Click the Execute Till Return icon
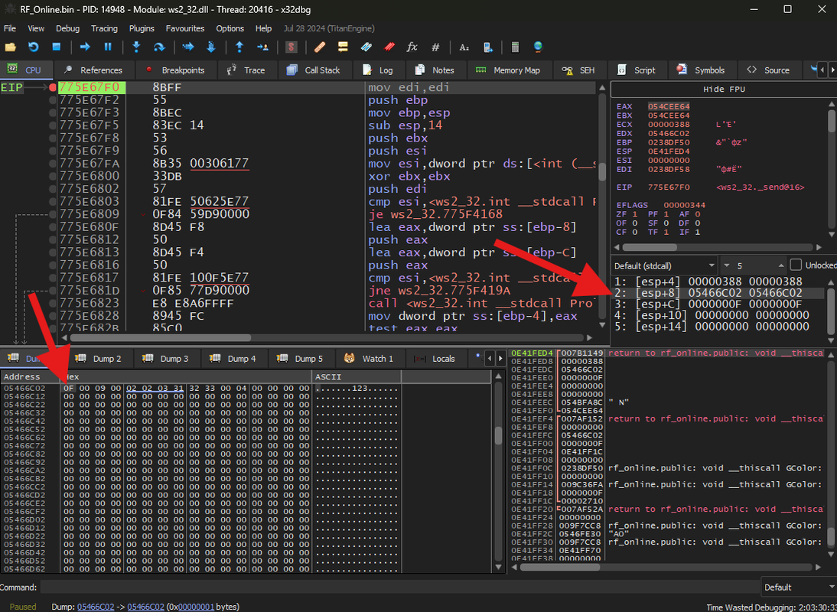 (x=239, y=47)
